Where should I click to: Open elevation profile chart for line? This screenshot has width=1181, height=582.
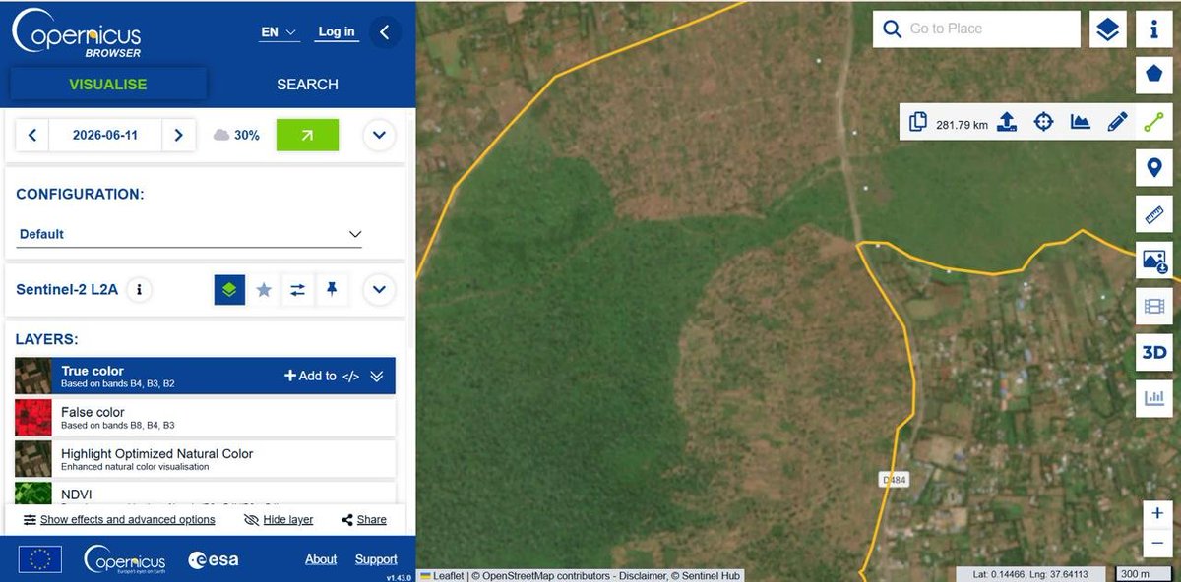[x=1081, y=122]
